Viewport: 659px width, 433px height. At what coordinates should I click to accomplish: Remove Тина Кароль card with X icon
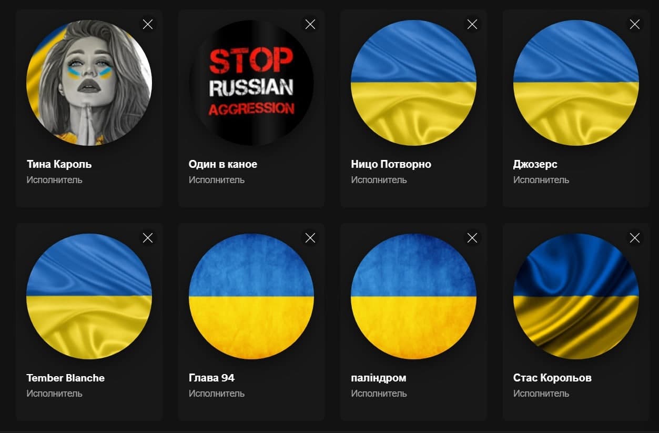point(148,24)
